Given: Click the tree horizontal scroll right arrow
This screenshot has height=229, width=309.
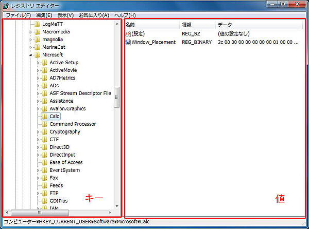Looking at the screenshot, I should 110,212.
